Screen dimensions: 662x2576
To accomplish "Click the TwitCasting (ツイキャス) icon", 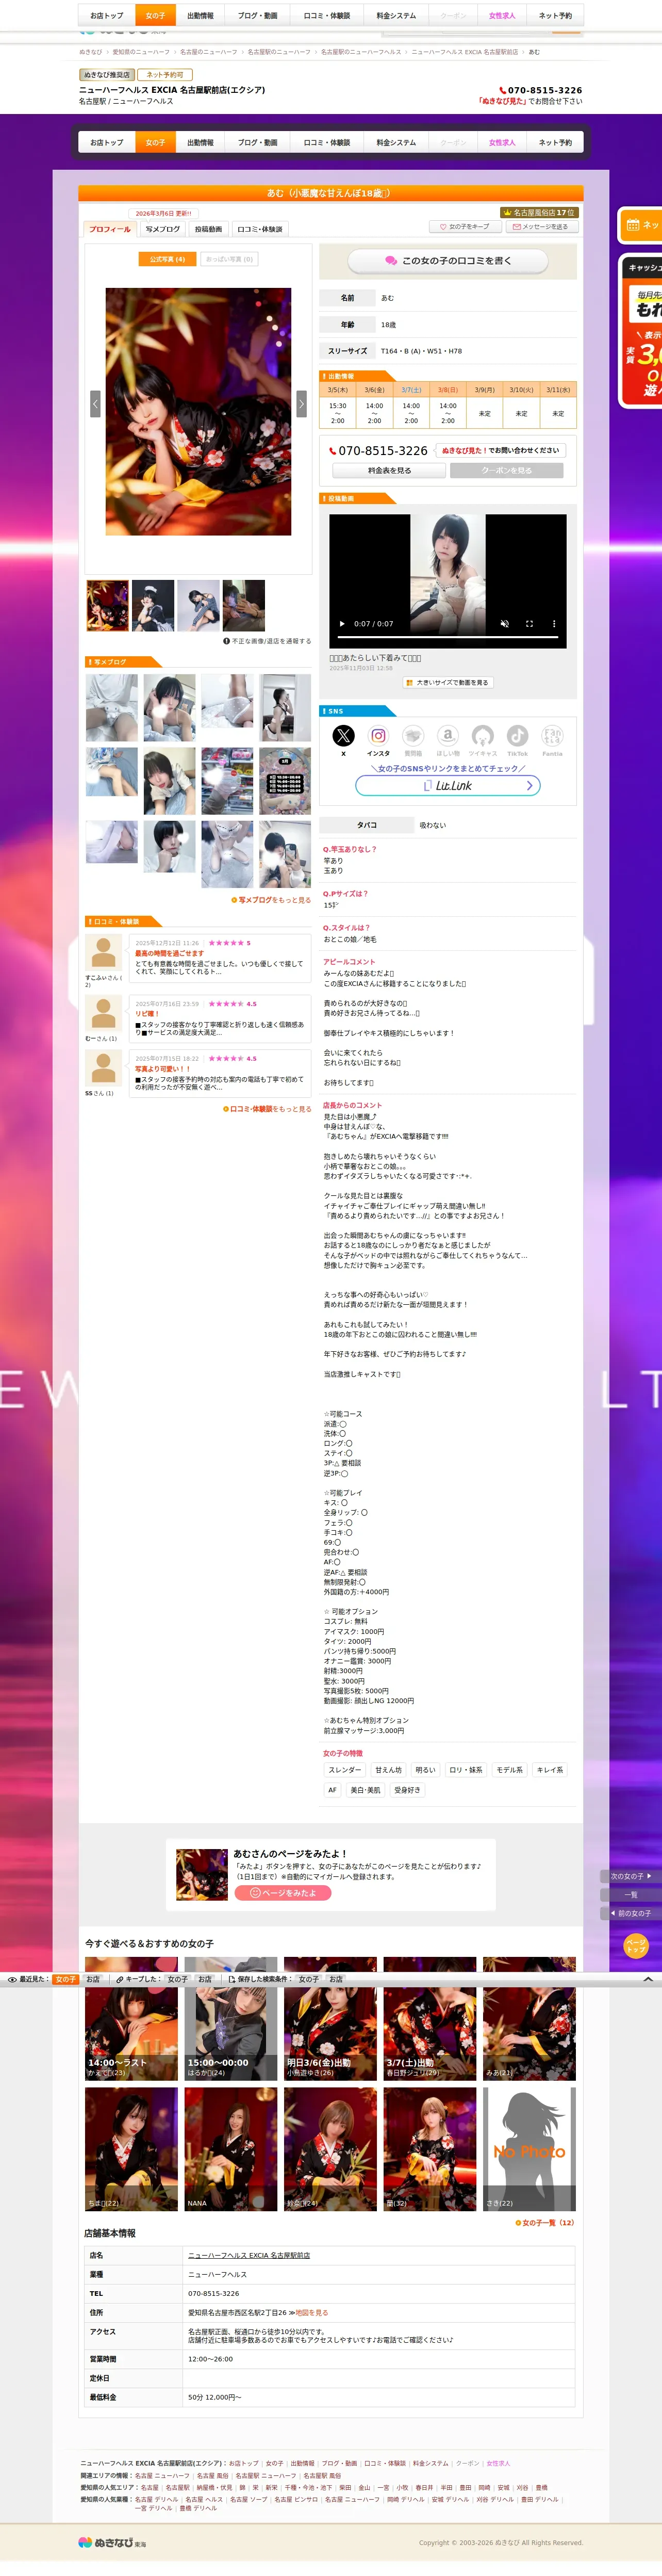I will (483, 735).
